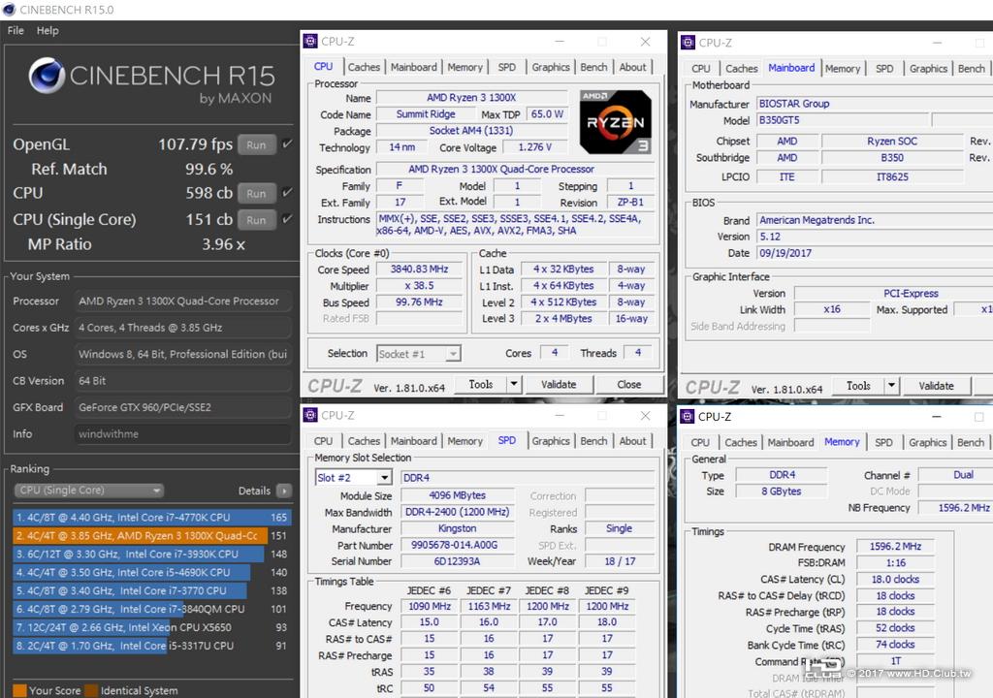Open the Slot #2 memory slot dropdown
This screenshot has width=993, height=698.
pyautogui.click(x=353, y=478)
